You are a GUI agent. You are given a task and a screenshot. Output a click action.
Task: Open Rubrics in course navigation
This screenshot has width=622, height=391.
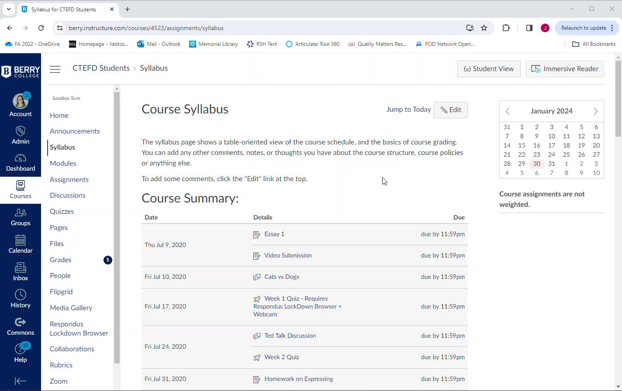click(61, 365)
